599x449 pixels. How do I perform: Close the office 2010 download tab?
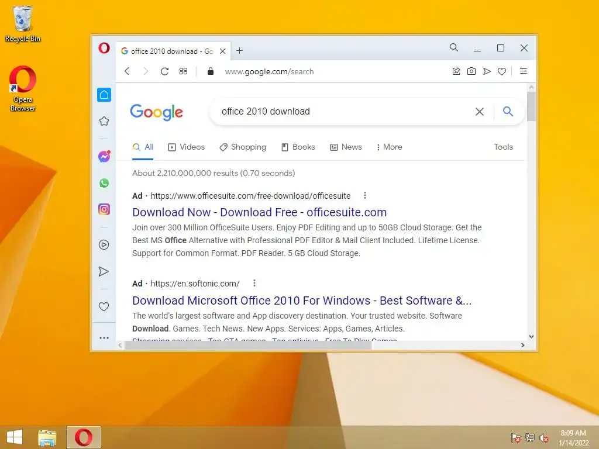click(223, 51)
